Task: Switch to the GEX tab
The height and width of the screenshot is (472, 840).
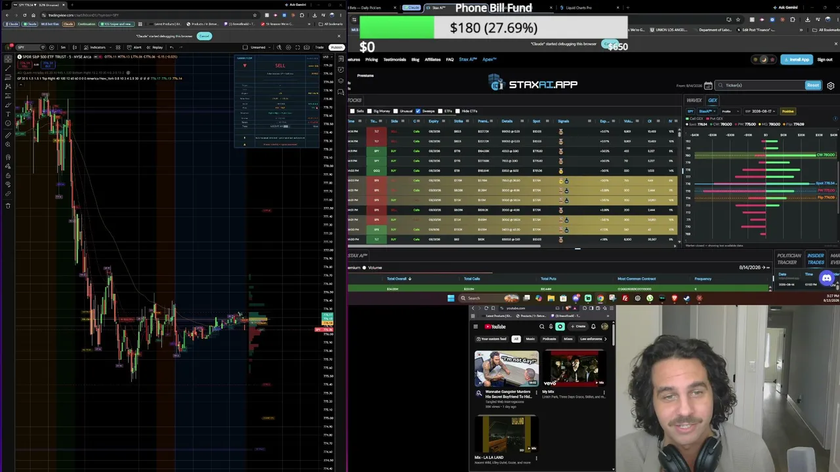Action: [713, 100]
